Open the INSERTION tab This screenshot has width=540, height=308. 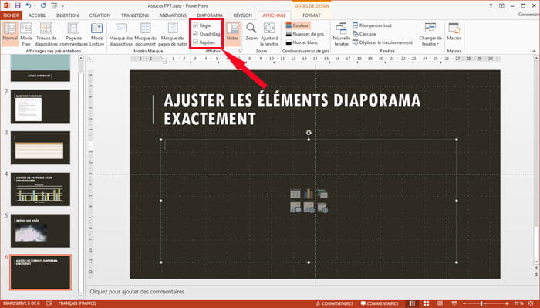click(68, 15)
